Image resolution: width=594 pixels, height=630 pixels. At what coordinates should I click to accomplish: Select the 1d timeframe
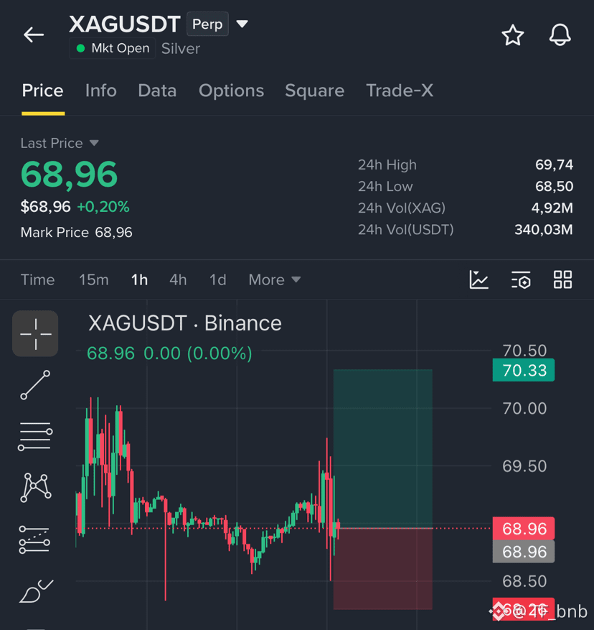pos(218,279)
